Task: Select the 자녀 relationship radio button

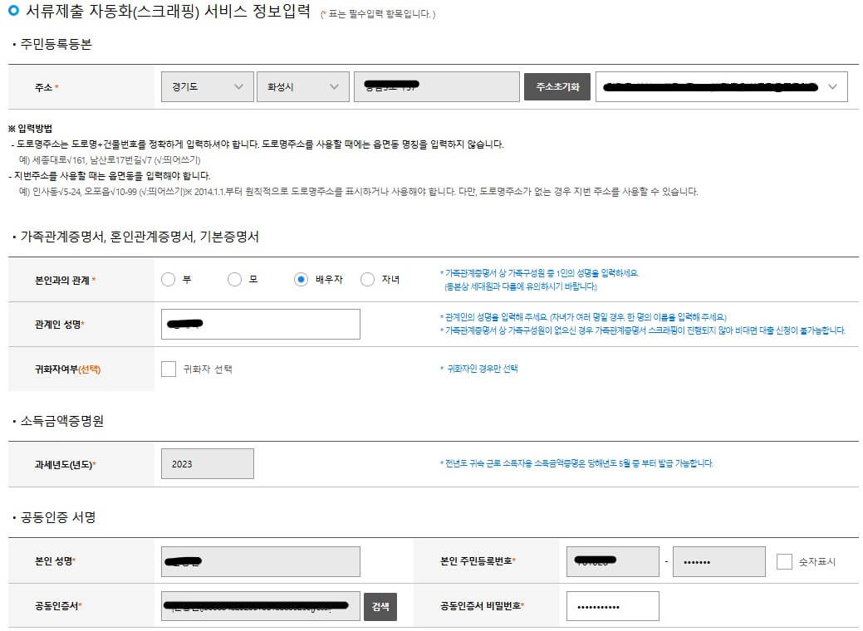Action: pos(366,280)
